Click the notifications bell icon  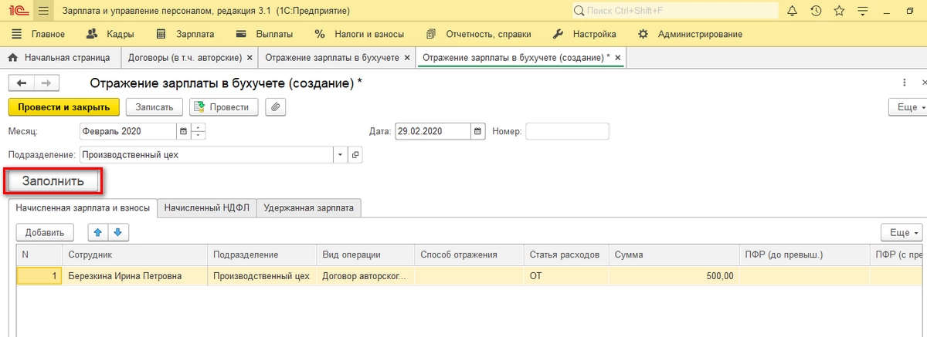point(793,12)
